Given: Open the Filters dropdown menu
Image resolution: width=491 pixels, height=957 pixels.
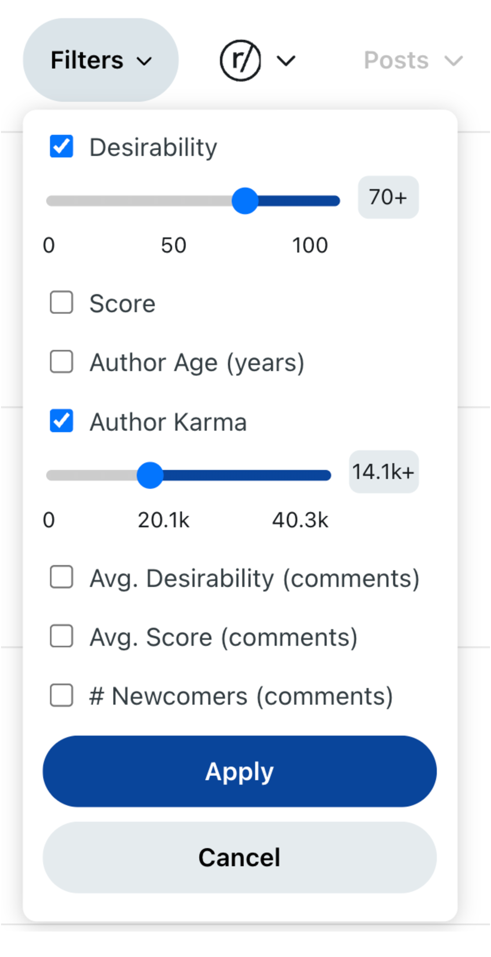Looking at the screenshot, I should pyautogui.click(x=101, y=60).
